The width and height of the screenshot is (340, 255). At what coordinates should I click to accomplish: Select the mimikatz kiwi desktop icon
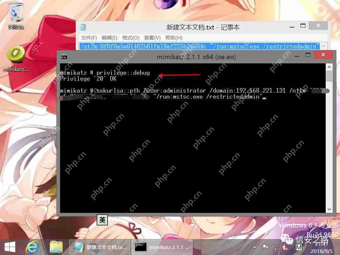click(x=16, y=58)
